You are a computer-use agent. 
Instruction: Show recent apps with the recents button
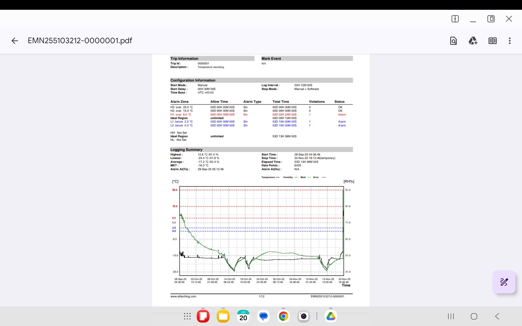click(x=451, y=316)
